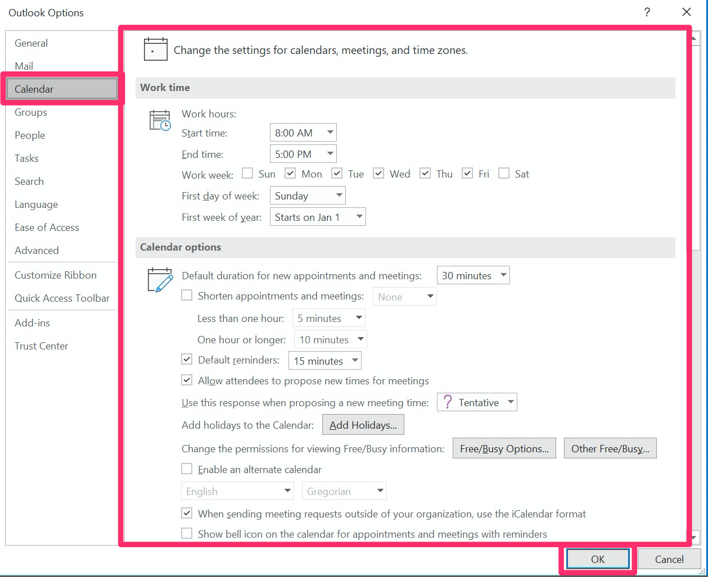
Task: Click the Other Free/Busy button
Action: click(x=610, y=448)
